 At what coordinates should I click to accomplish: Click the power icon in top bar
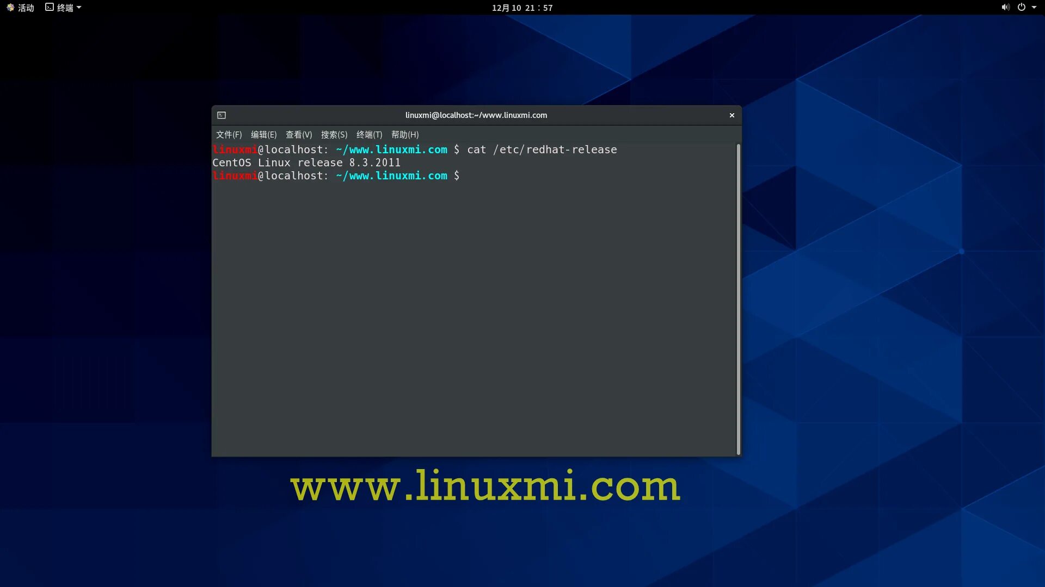[x=1021, y=7]
